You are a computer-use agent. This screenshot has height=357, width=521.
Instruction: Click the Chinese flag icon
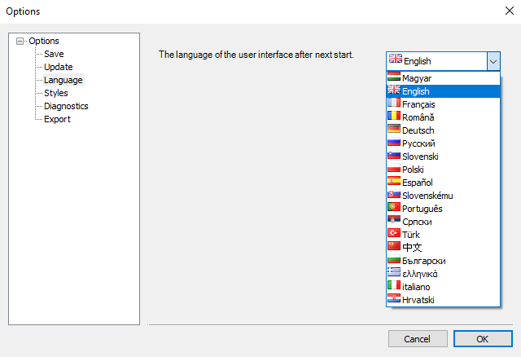(394, 246)
